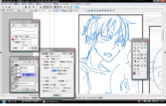The width and height of the screenshot is (166, 106).
Task: Click blue foreground color swatch in toolbox
Action: pyautogui.click(x=134, y=73)
